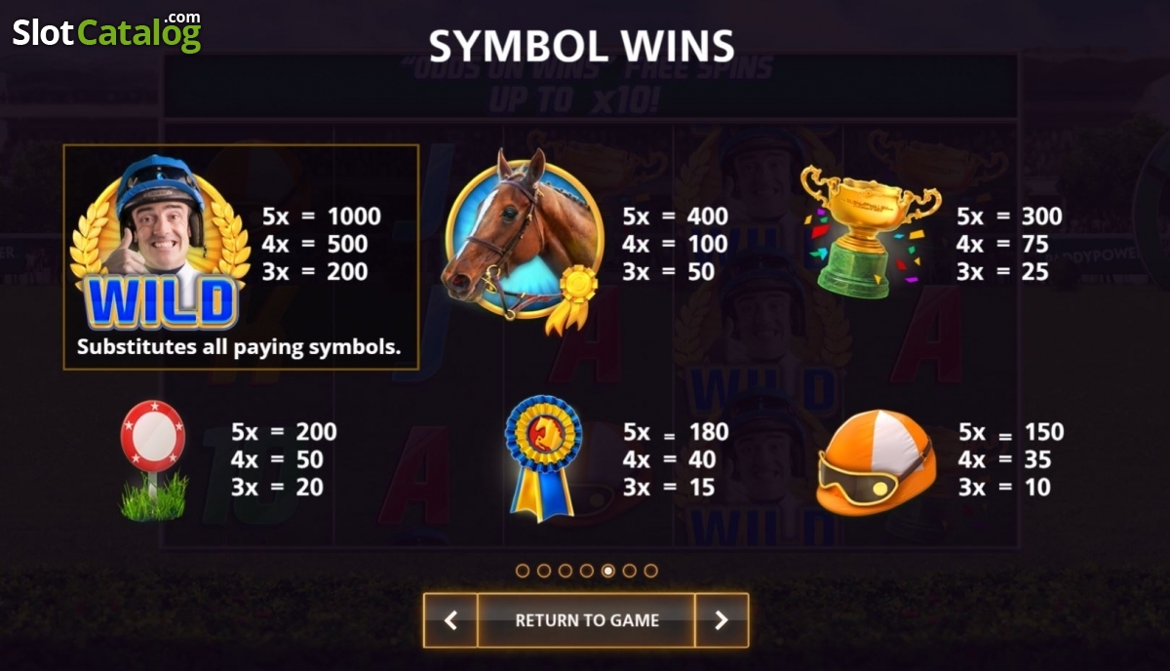Select the fourth page indicator dot
Image resolution: width=1170 pixels, height=671 pixels.
(587, 571)
